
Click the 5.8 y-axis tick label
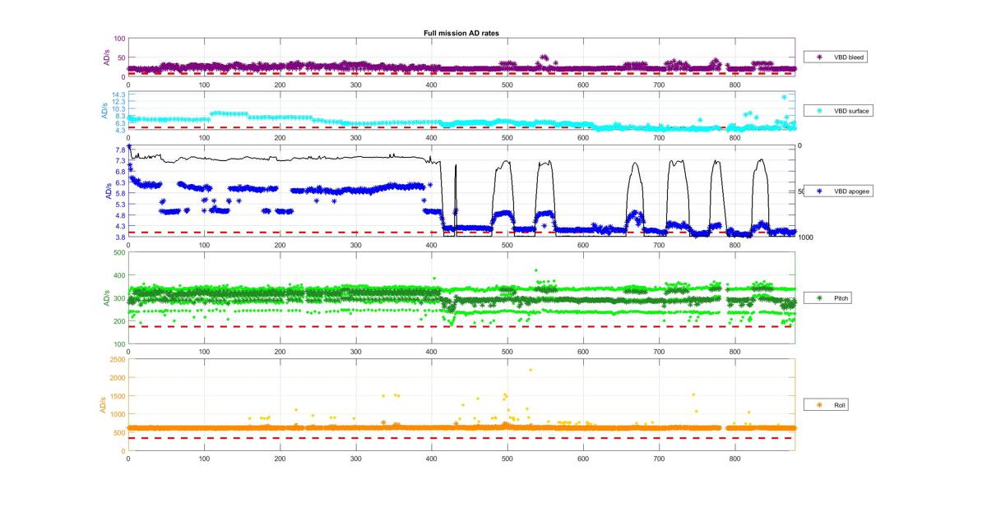(120, 193)
